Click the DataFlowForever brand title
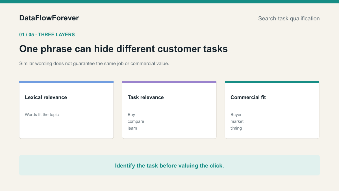The image size is (339, 191). pyautogui.click(x=49, y=18)
